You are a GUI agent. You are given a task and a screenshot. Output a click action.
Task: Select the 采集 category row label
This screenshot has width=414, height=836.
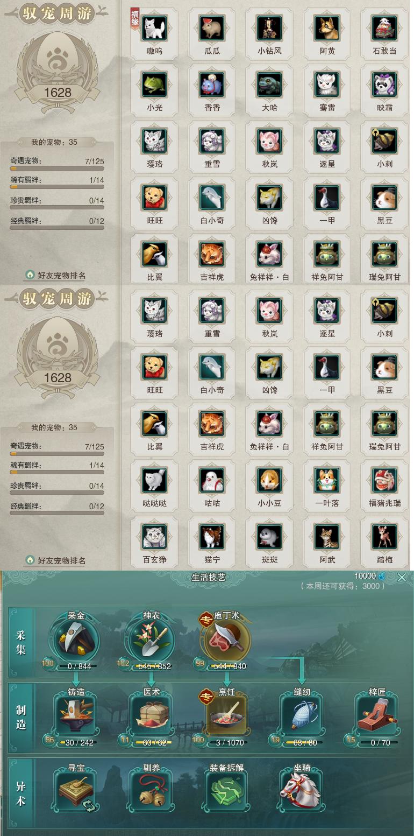point(21,642)
